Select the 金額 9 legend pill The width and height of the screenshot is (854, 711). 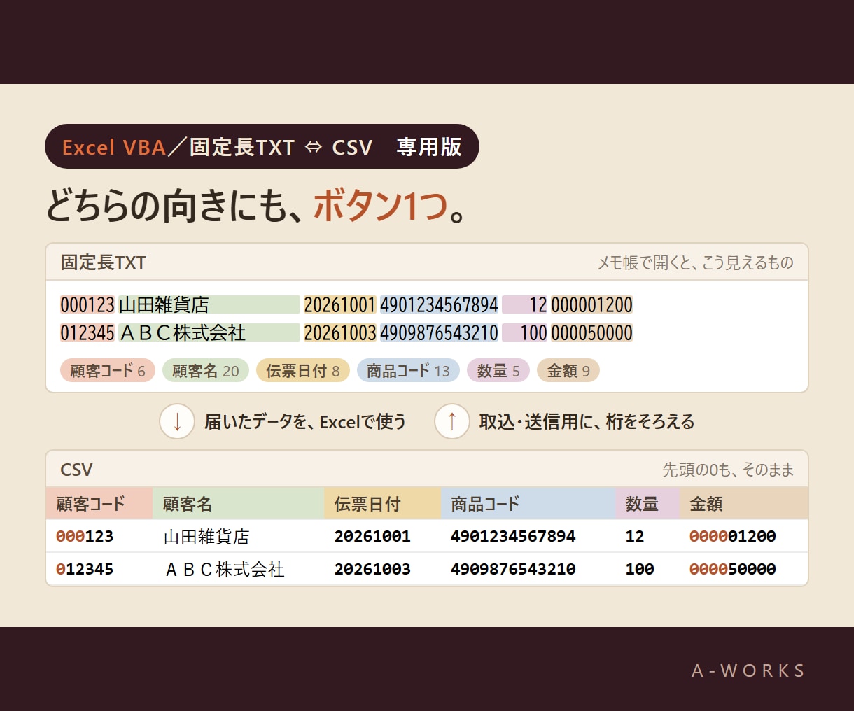pyautogui.click(x=568, y=371)
